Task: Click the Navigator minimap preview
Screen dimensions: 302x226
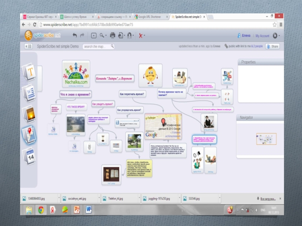Action: pyautogui.click(x=266, y=139)
